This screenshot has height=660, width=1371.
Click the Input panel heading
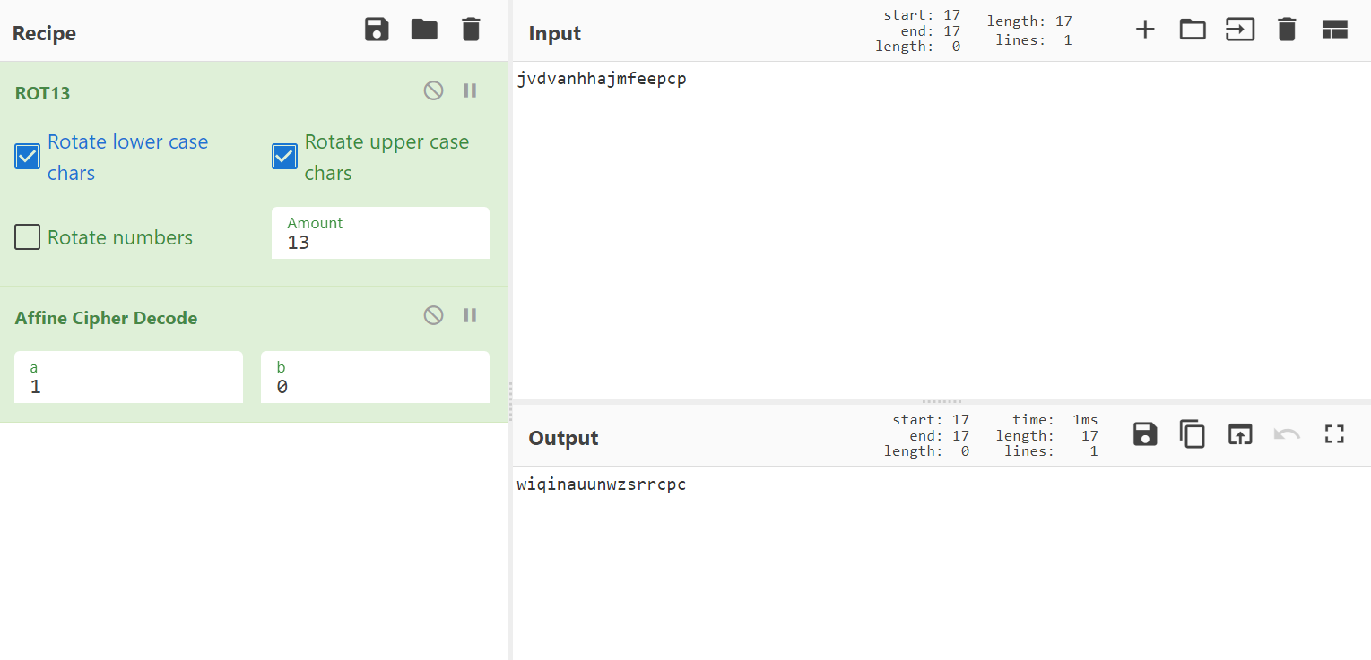555,33
